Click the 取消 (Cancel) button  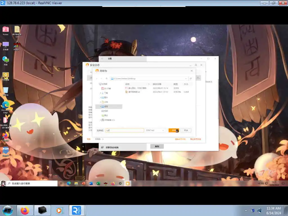click(x=186, y=130)
